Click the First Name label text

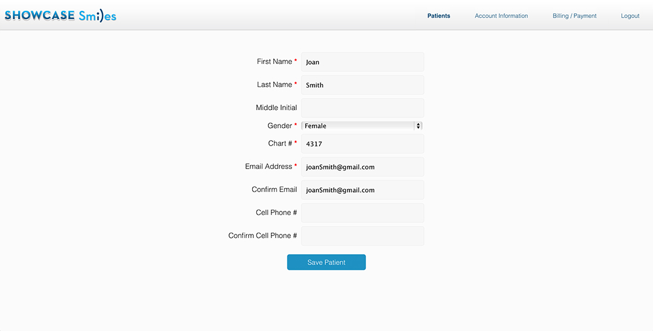(274, 62)
